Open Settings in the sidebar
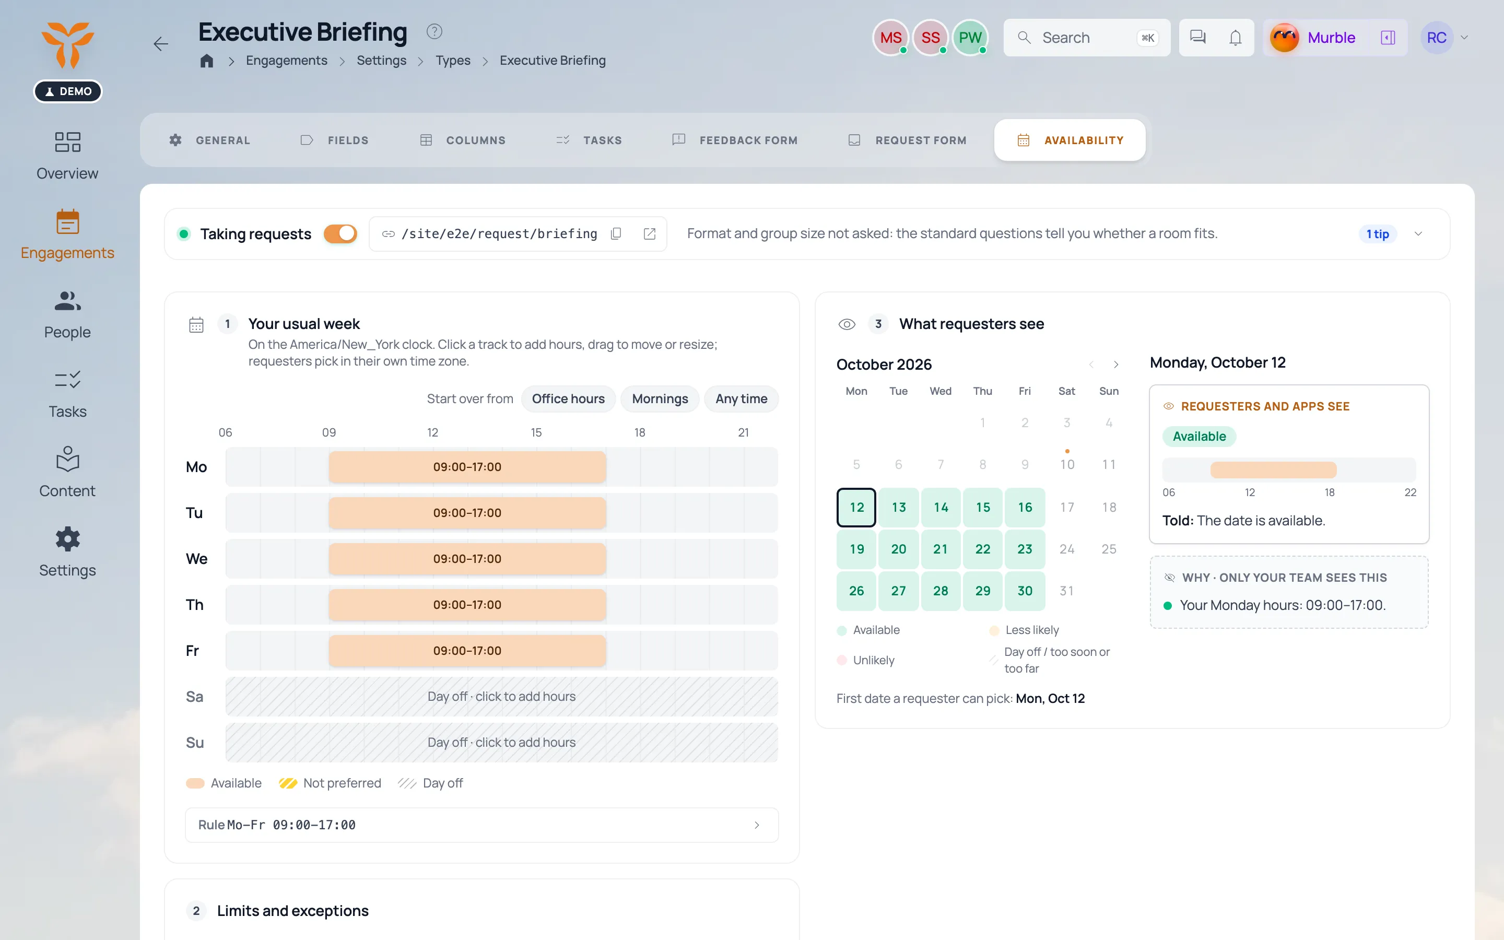The height and width of the screenshot is (940, 1504). coord(67,553)
